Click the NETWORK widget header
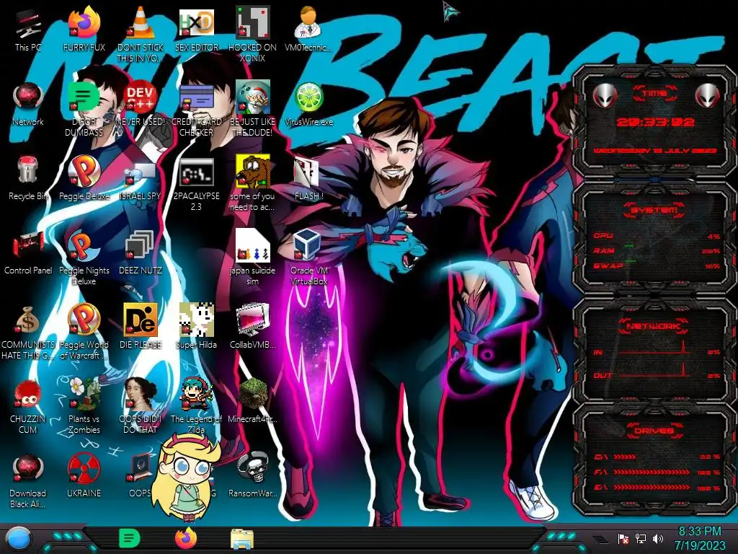This screenshot has height=554, width=738. (x=654, y=326)
